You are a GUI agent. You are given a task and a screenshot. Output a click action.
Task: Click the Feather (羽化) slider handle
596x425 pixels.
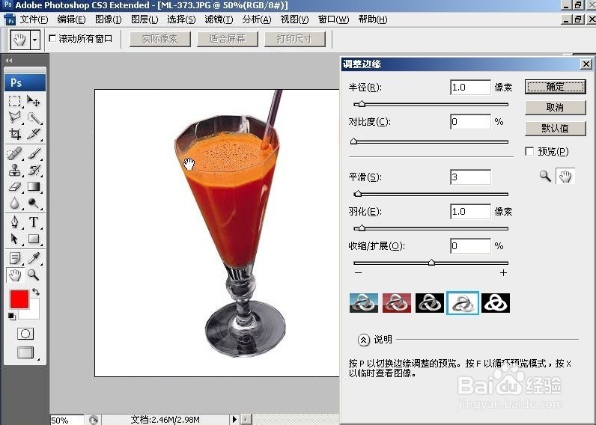point(362,228)
